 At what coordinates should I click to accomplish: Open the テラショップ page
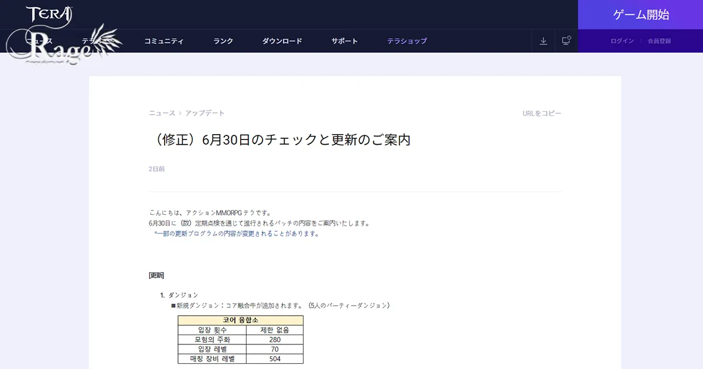pos(407,41)
